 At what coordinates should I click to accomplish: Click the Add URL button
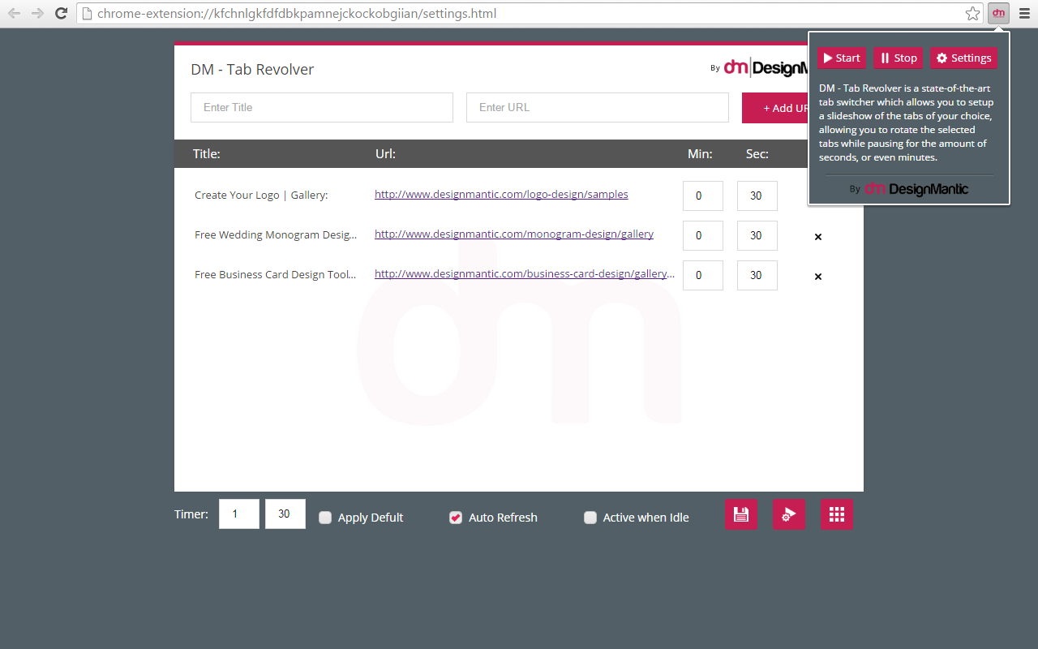775,108
